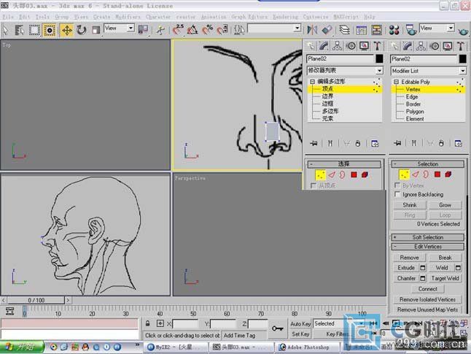Click Remove Isolated Vertices button
The height and width of the screenshot is (354, 471).
(427, 299)
